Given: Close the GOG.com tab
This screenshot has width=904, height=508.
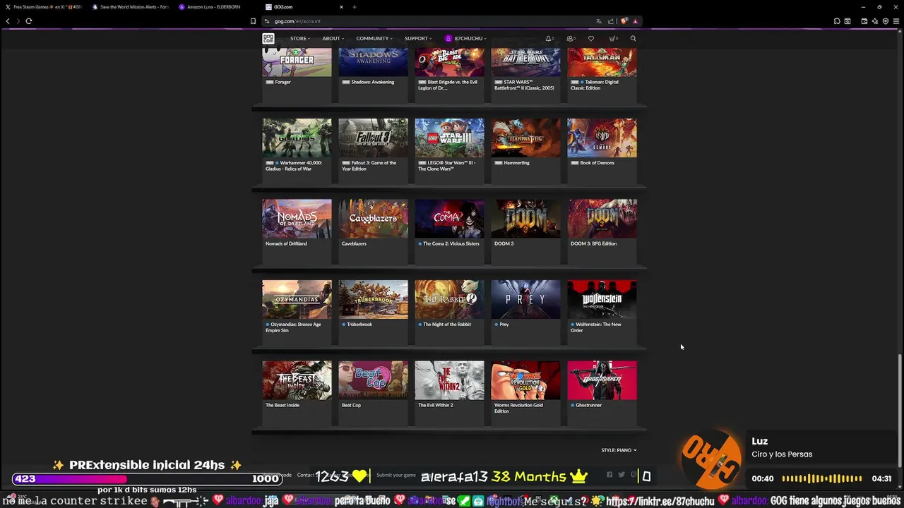Looking at the screenshot, I should (341, 7).
